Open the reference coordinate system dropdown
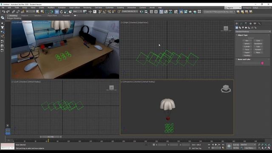Viewport: 272px width, 153px height. click(77, 11)
